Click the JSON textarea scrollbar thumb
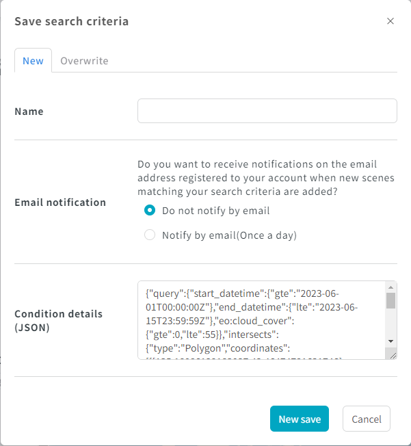This screenshot has width=411, height=446. [390, 301]
